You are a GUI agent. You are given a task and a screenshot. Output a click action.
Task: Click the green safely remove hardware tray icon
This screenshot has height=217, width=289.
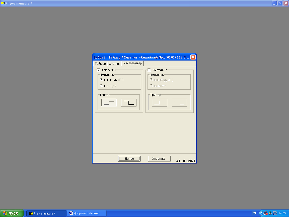click(x=270, y=213)
